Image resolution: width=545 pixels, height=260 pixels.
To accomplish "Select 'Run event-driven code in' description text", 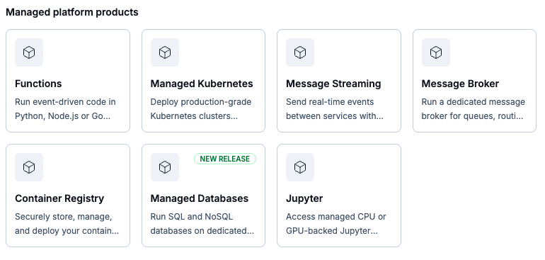I will coord(65,102).
